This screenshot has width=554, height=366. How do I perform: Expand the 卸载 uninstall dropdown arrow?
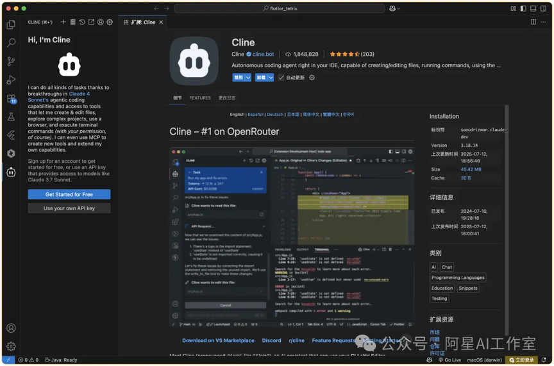[271, 78]
